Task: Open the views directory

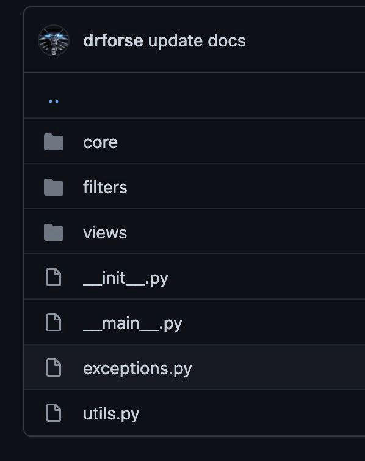Action: point(105,232)
